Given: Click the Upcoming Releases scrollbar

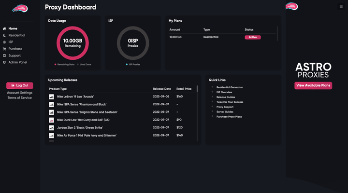Looking at the screenshot, I should (197, 89).
